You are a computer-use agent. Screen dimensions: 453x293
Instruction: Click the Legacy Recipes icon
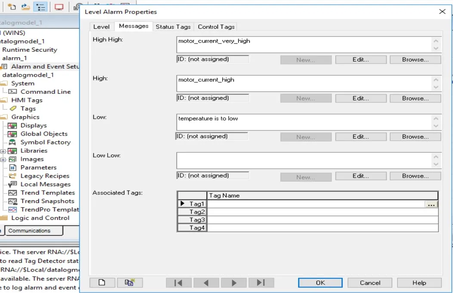coord(12,176)
